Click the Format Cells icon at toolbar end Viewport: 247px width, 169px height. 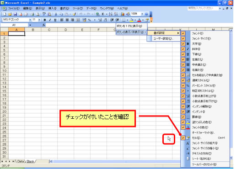[x=147, y=20]
